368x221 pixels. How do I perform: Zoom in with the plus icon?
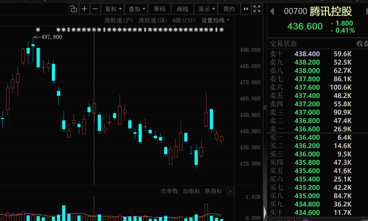[x=84, y=9]
